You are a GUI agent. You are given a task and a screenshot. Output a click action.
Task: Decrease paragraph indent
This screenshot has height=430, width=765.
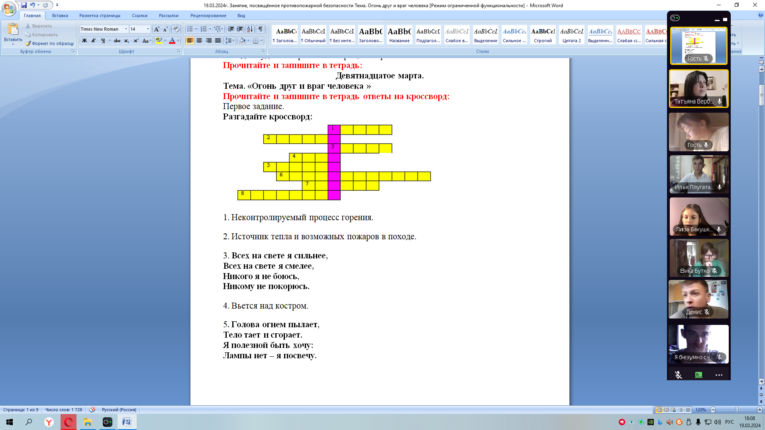point(231,29)
